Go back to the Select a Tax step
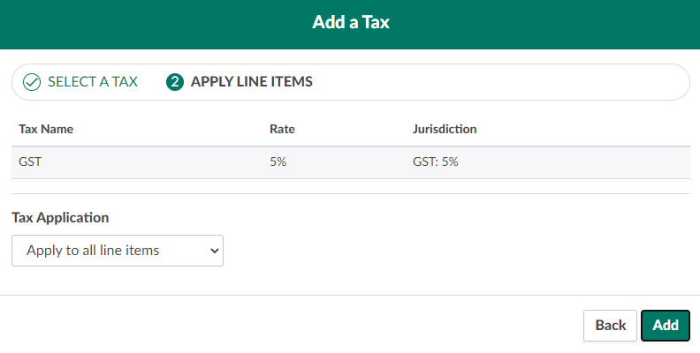 [x=92, y=82]
